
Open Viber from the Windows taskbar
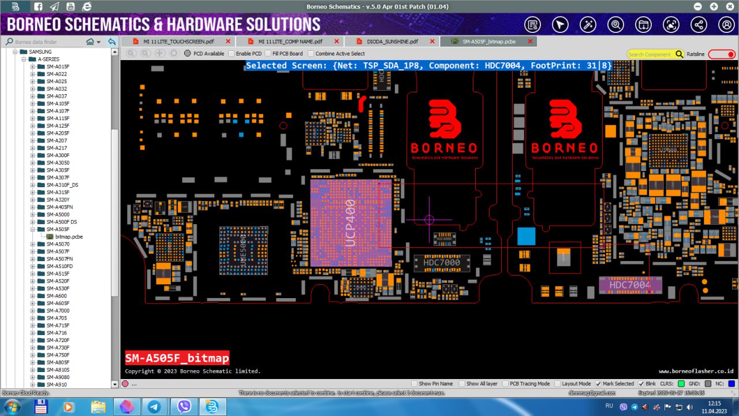point(184,407)
